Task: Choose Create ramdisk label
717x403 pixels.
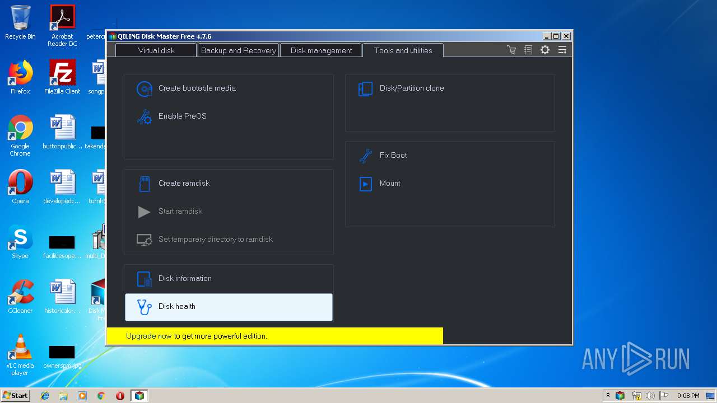Action: [x=184, y=184]
